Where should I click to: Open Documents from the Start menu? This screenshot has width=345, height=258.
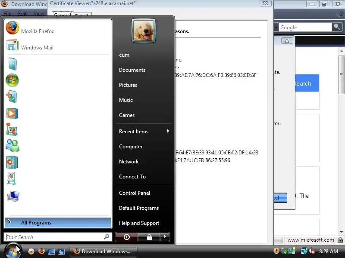click(132, 70)
